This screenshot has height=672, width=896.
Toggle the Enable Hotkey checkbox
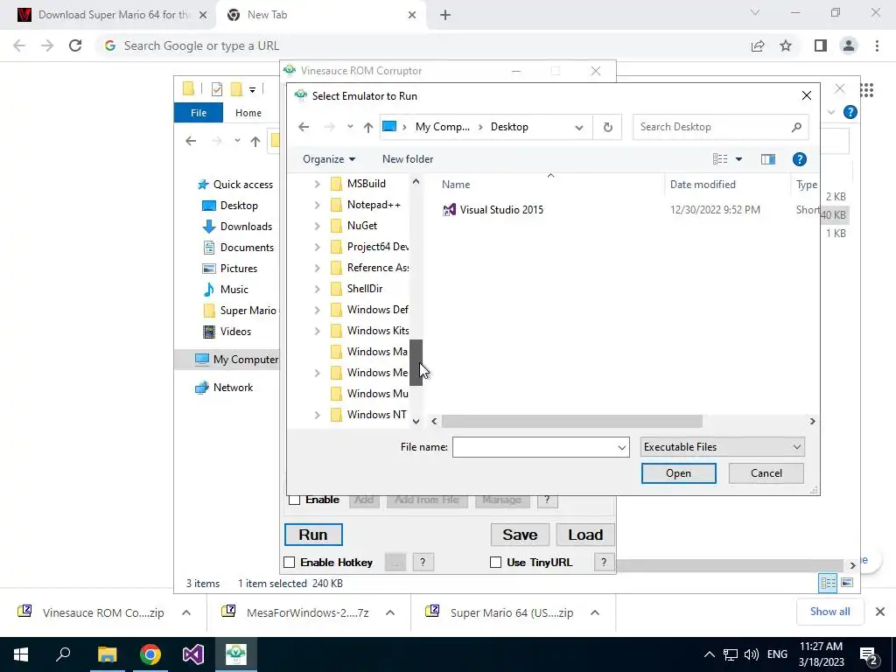[x=289, y=563]
